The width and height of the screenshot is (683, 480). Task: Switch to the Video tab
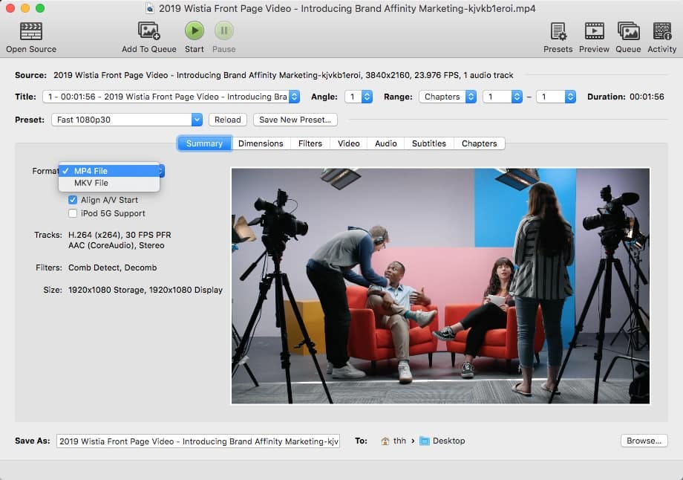coord(349,144)
